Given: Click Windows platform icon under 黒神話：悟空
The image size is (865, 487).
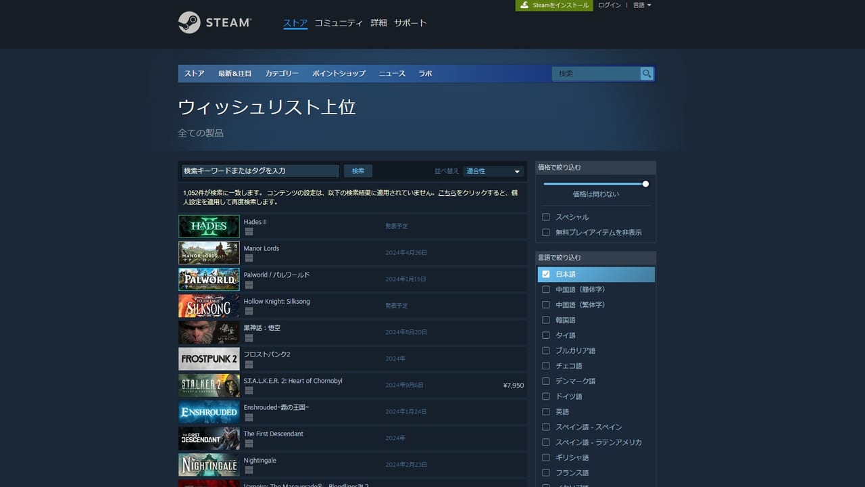Looking at the screenshot, I should tap(249, 338).
